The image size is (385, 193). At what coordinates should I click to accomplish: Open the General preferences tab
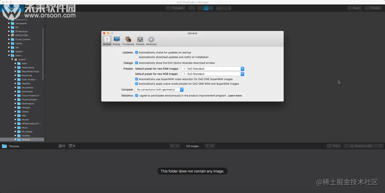pyautogui.click(x=107, y=41)
